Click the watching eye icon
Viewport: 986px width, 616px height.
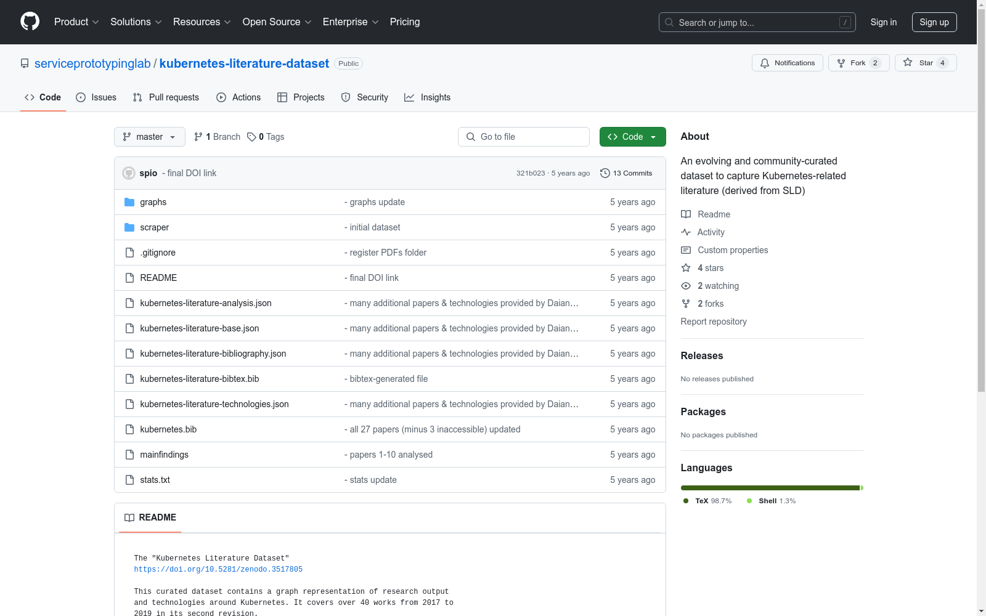click(x=686, y=286)
